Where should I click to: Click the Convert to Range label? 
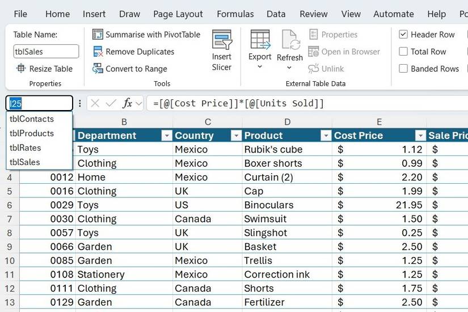click(x=136, y=69)
